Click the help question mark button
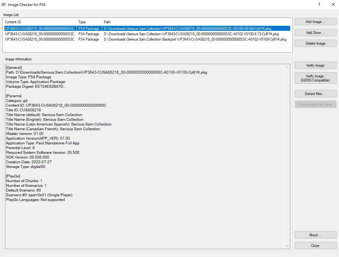339x257 pixels. [319, 5]
